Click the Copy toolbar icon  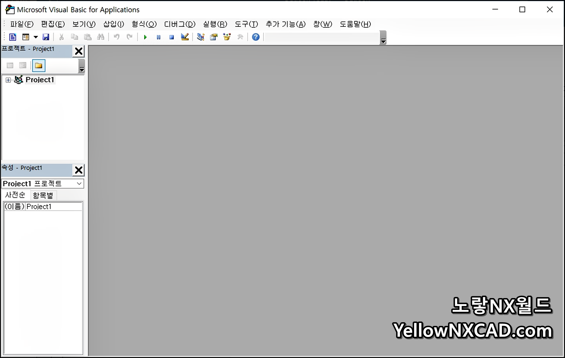point(74,37)
